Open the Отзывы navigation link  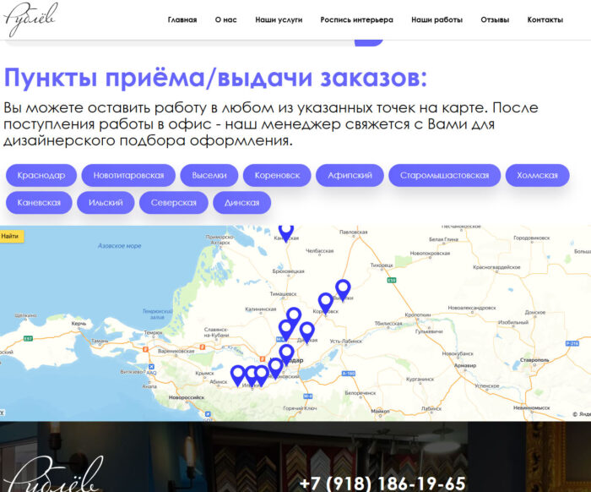(x=494, y=19)
